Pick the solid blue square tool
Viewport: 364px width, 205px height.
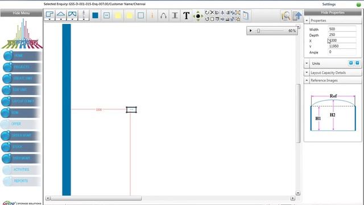(95, 15)
